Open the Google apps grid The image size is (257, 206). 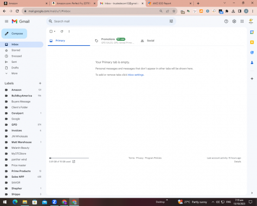[x=242, y=21]
